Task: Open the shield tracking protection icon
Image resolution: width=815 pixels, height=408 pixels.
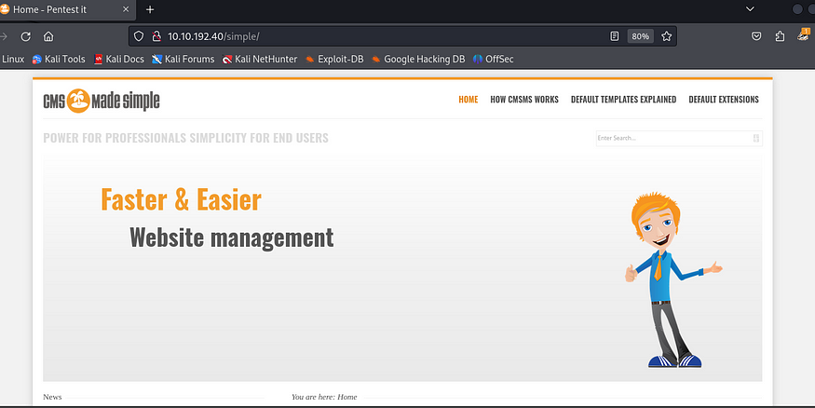Action: click(138, 36)
